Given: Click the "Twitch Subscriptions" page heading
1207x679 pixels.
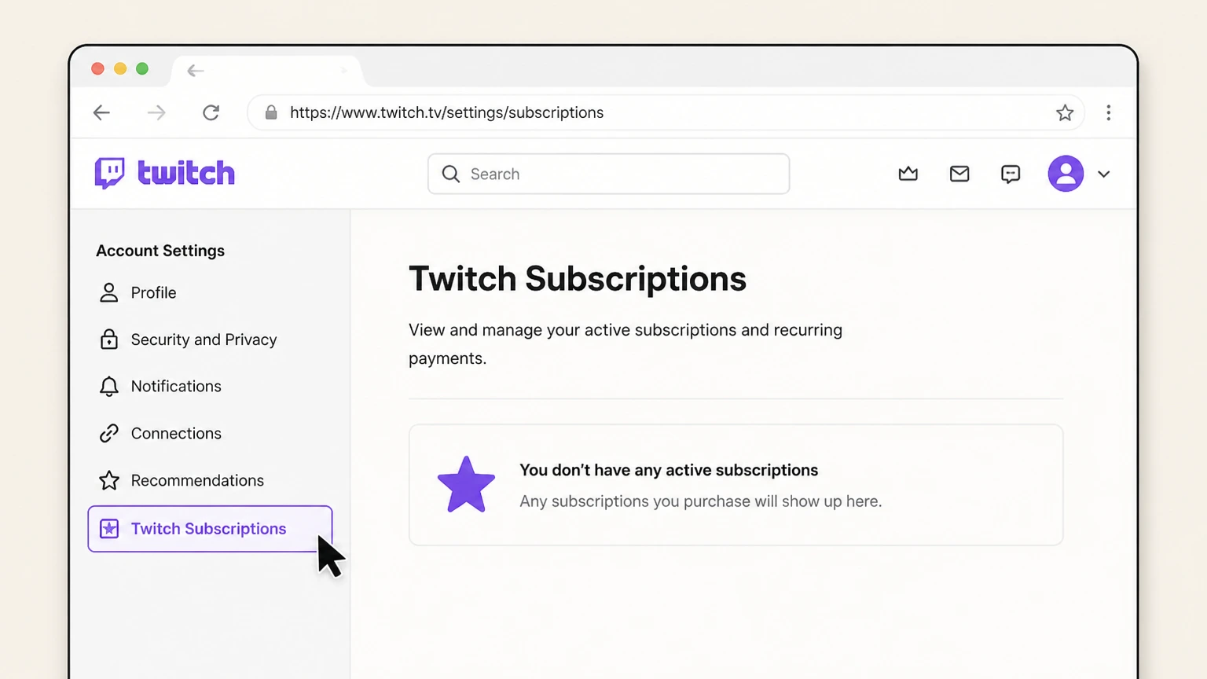Looking at the screenshot, I should [577, 278].
